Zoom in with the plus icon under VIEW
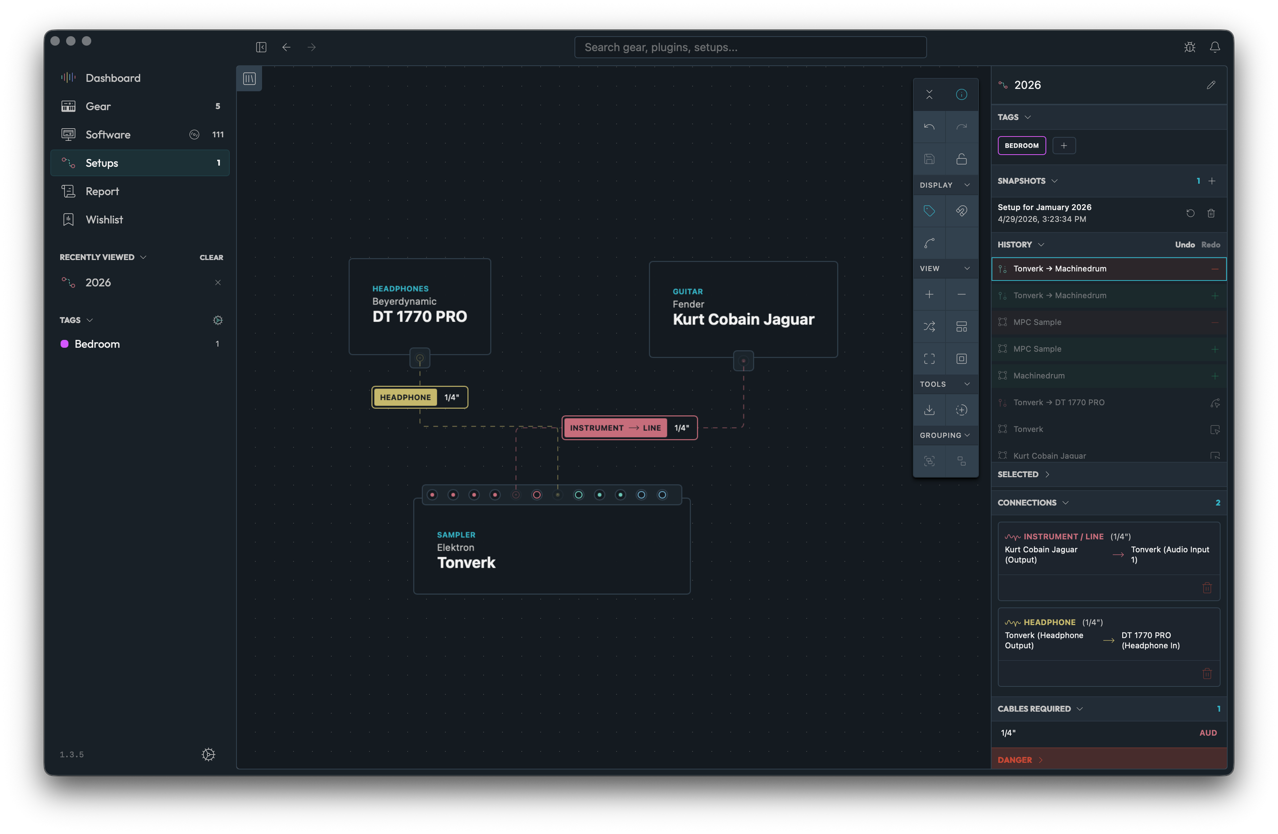 (929, 294)
